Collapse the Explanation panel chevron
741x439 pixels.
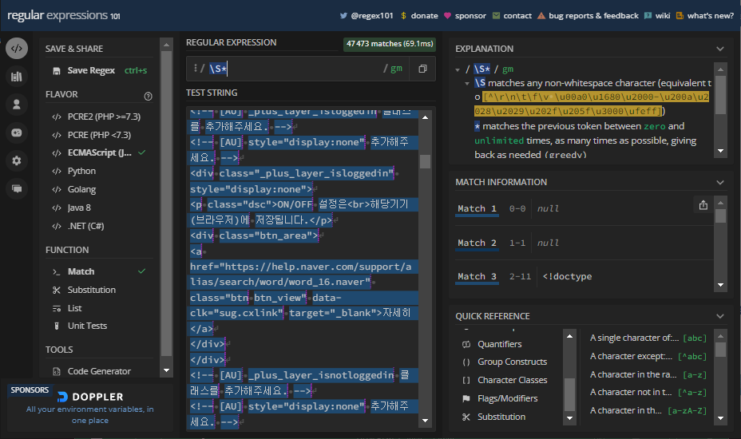click(719, 49)
